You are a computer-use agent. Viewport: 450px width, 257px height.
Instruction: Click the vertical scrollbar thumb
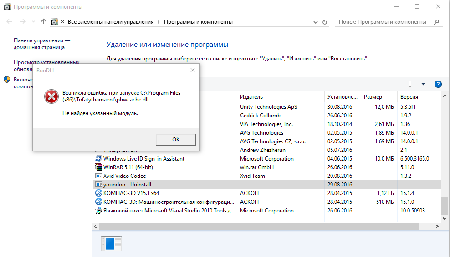point(445,206)
